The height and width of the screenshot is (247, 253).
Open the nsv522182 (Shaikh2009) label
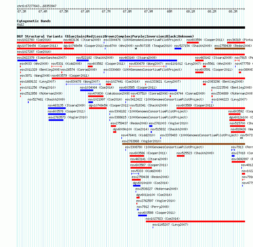95,58
